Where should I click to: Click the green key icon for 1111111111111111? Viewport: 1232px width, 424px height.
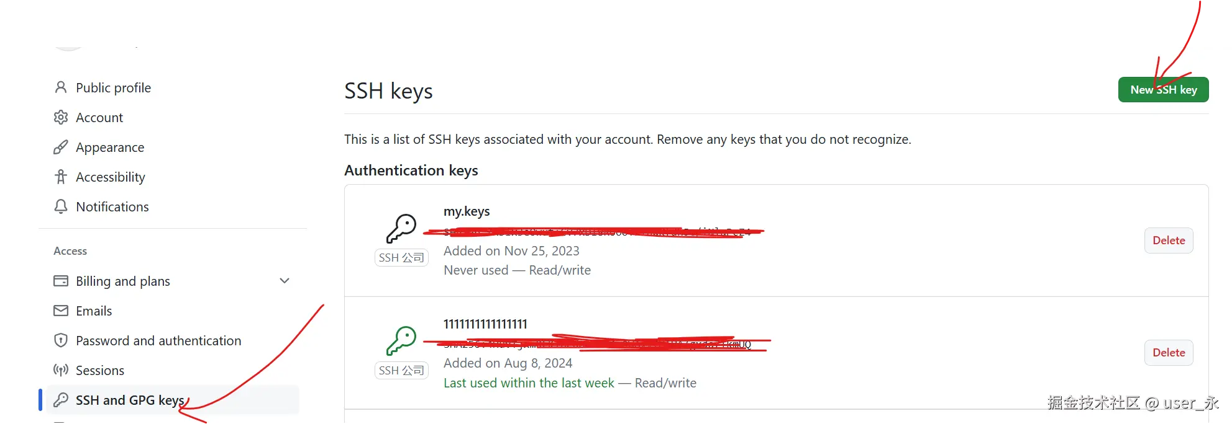coord(401,340)
